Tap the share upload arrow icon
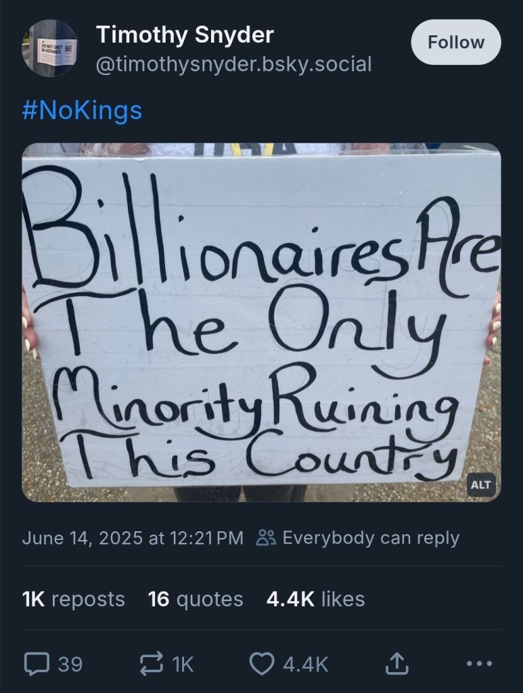The image size is (523, 693). coord(396,664)
